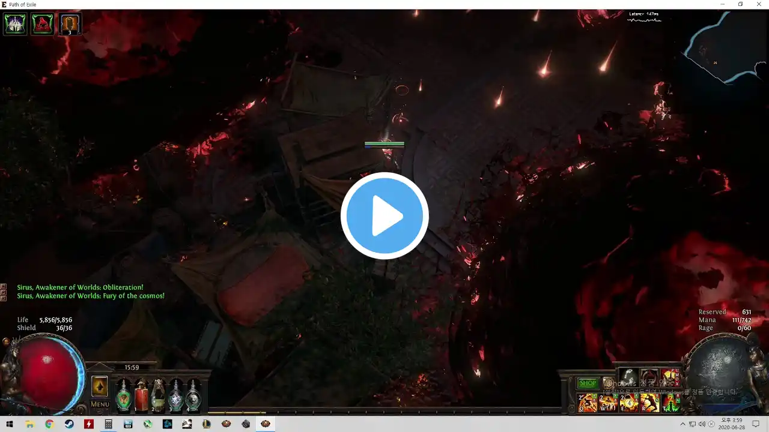Viewport: 769px width, 432px height.
Task: Click the footprint move skill icon
Action: pos(628,378)
